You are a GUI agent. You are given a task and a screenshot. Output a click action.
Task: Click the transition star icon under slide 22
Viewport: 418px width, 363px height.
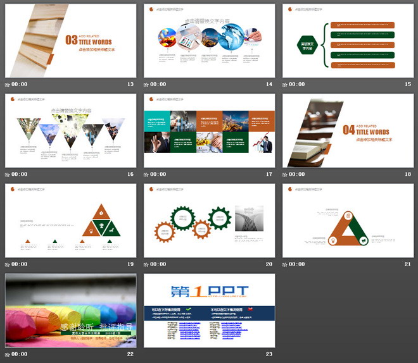(8, 354)
